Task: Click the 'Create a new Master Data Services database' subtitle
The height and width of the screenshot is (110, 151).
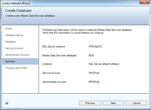Action: (31, 16)
